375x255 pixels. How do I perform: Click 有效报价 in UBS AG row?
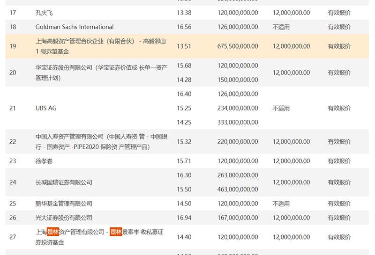[339, 108]
